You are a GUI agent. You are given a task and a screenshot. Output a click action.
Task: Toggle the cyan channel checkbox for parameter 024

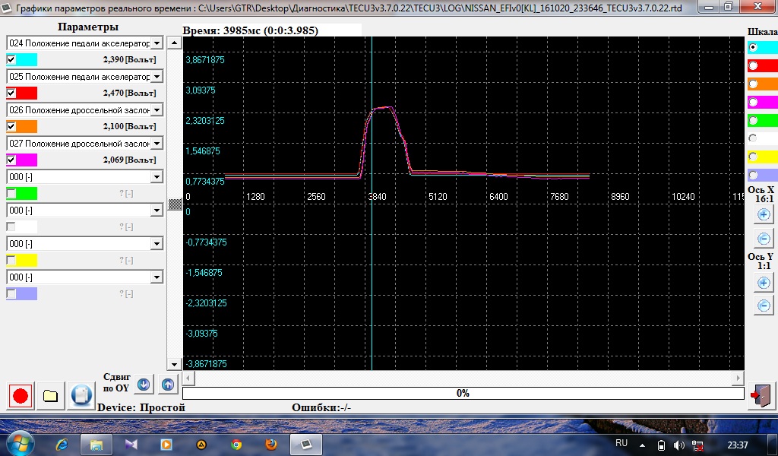pyautogui.click(x=11, y=59)
